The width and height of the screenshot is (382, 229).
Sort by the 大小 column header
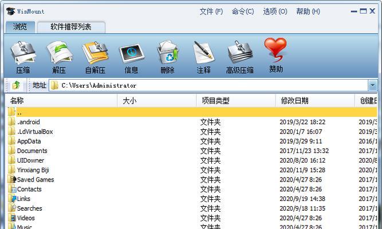(157, 101)
